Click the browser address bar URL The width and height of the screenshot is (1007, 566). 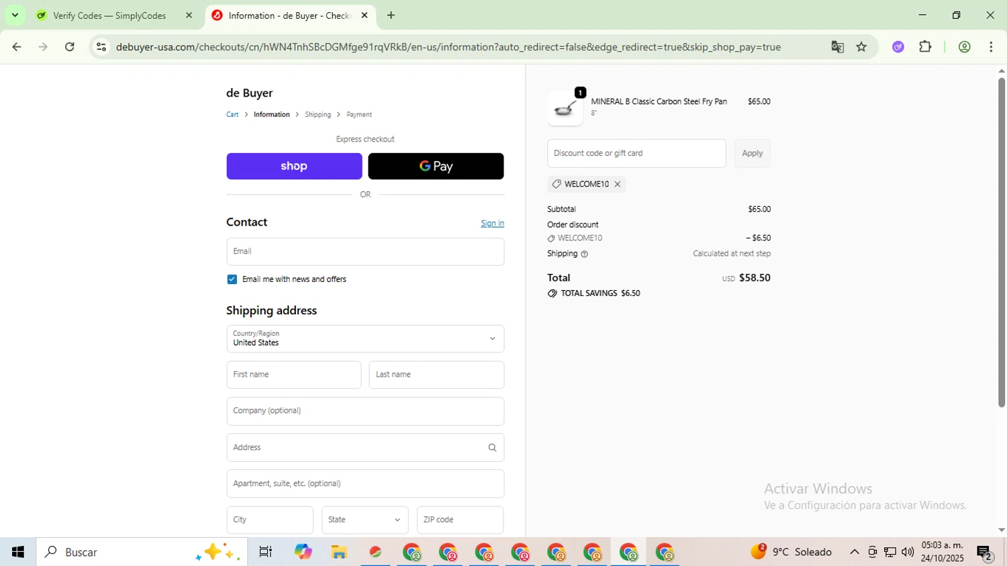point(448,47)
